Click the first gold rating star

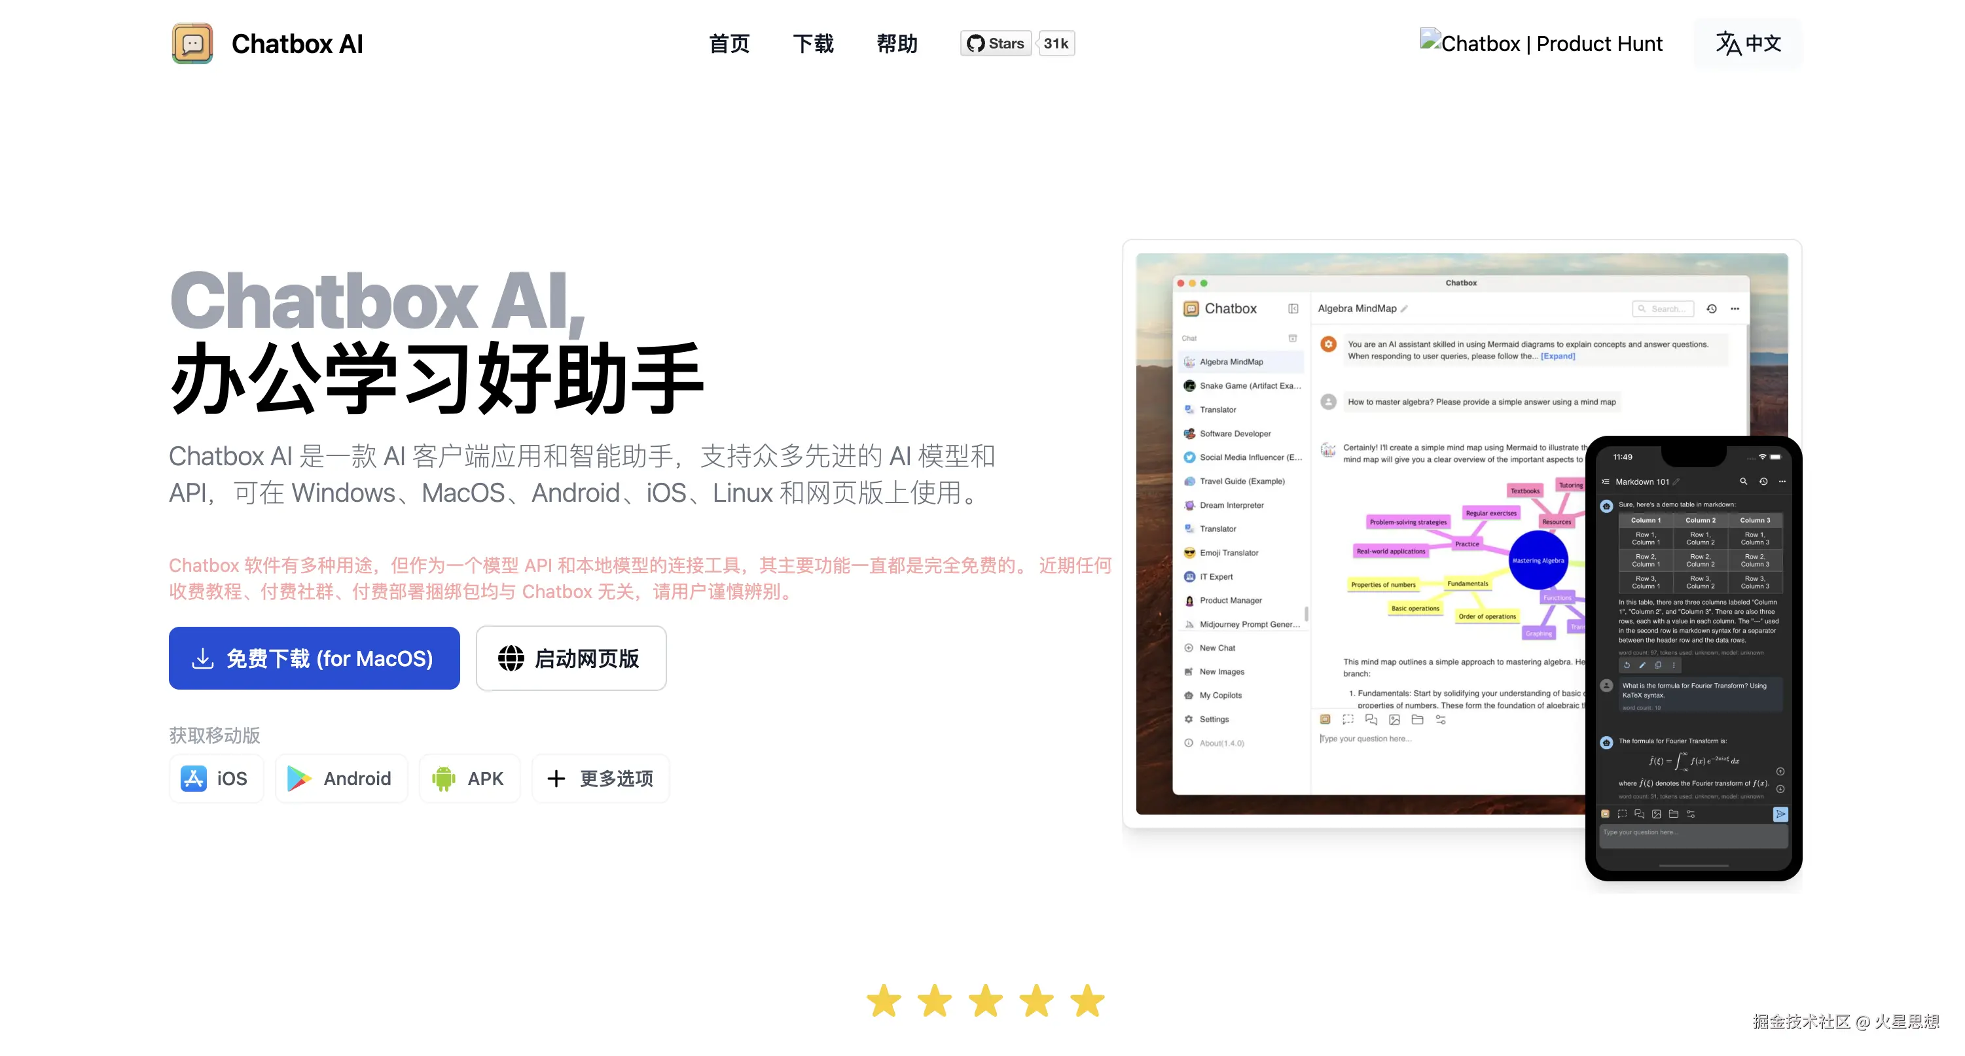884,1000
